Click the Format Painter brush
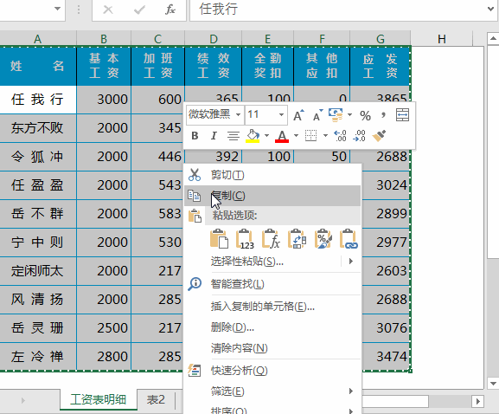The image size is (499, 414). click(379, 136)
